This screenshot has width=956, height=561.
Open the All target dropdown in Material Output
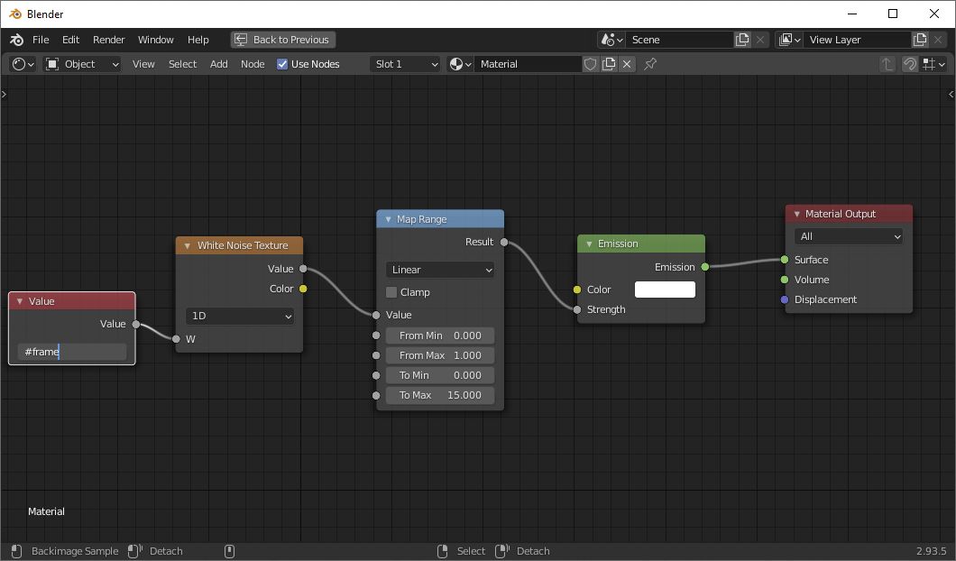[848, 236]
